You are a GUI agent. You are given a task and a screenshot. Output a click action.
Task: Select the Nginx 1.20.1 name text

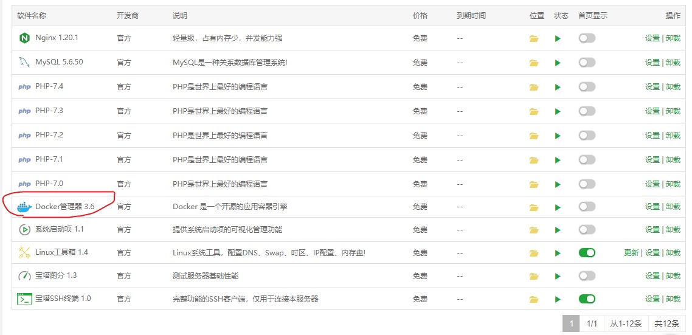(x=57, y=38)
